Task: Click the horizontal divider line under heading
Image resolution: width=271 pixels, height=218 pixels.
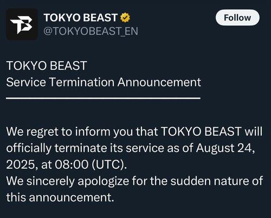Action: pos(104,98)
